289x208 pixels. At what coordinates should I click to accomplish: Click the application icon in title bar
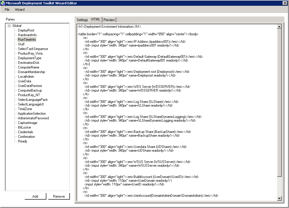point(3,3)
